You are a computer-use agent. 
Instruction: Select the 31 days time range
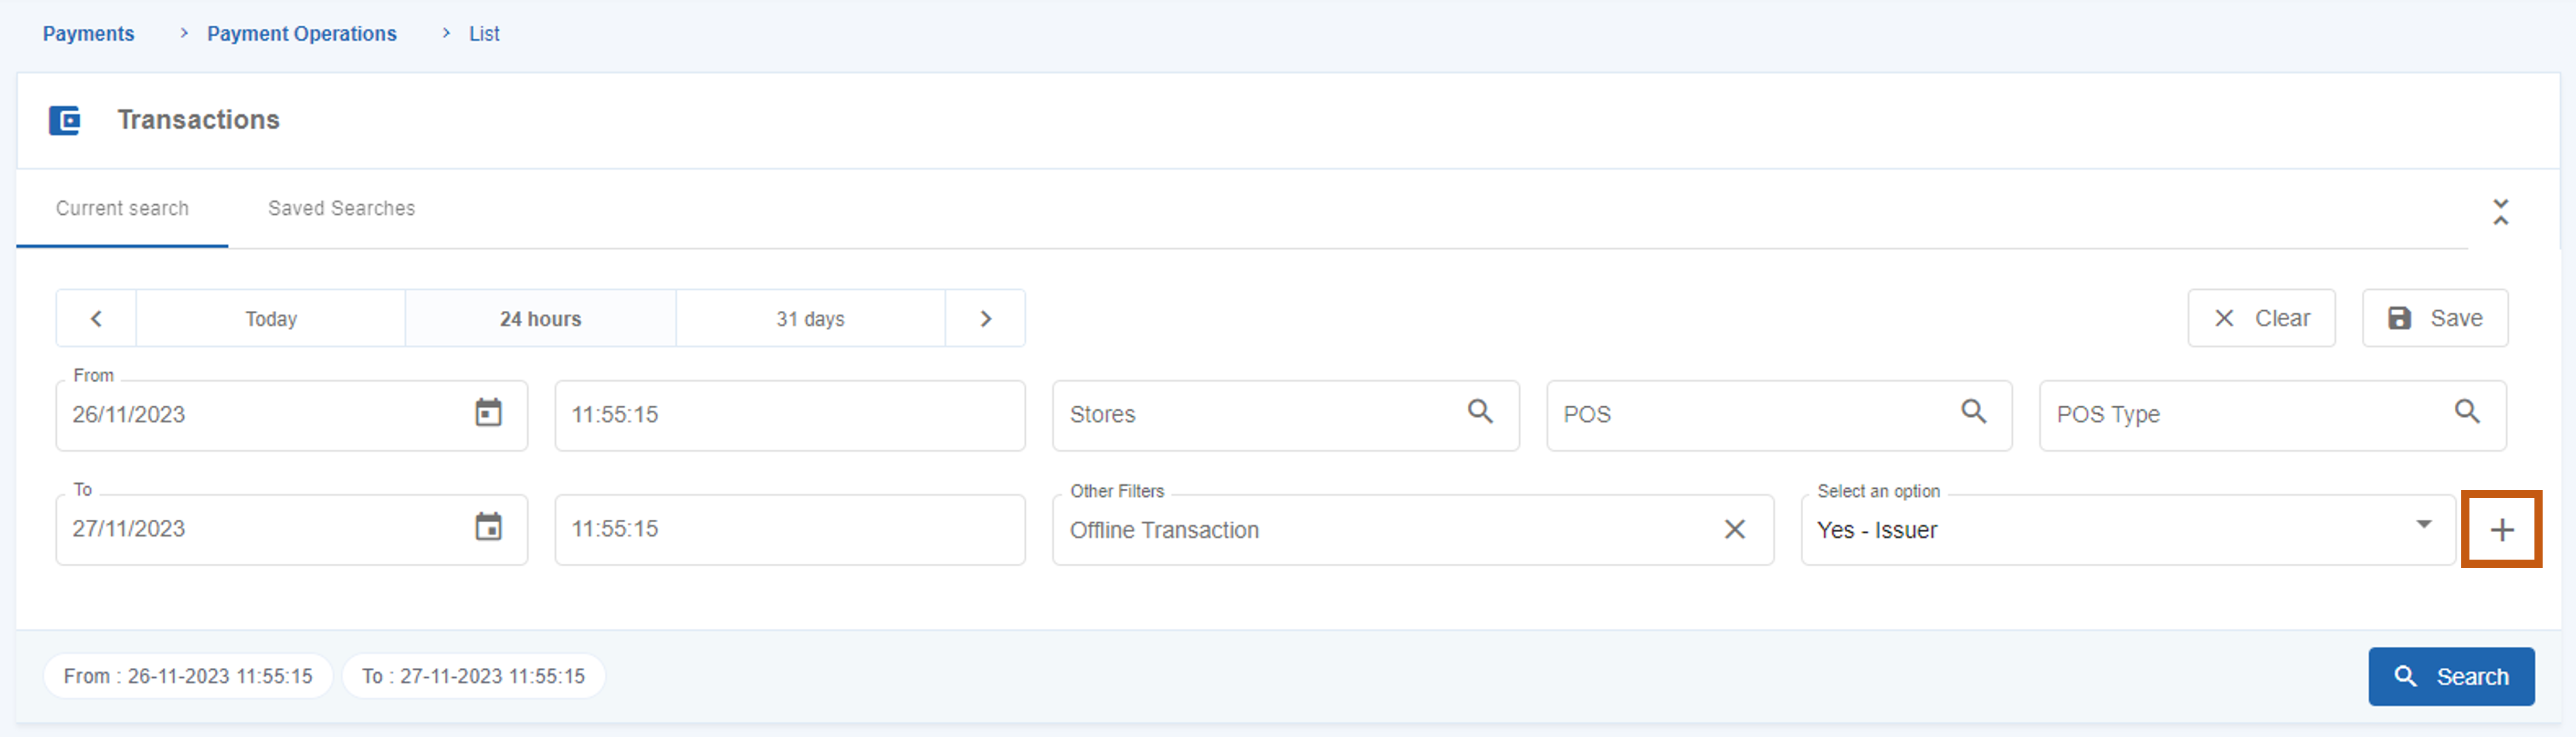point(810,318)
